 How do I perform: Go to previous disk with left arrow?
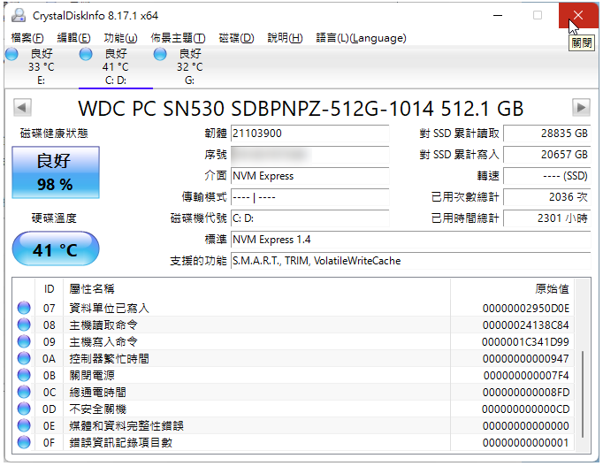click(x=22, y=107)
